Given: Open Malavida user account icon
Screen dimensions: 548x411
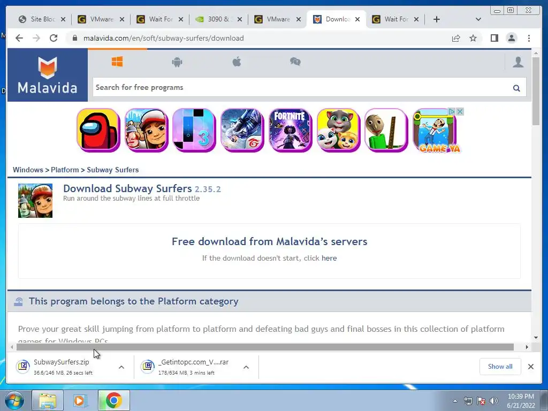Looking at the screenshot, I should click(518, 62).
